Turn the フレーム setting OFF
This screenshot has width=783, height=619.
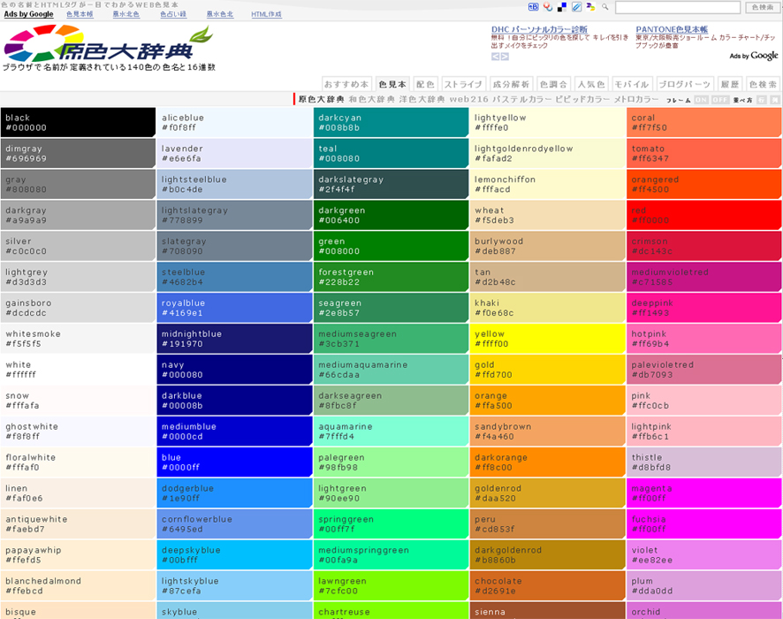tap(719, 100)
